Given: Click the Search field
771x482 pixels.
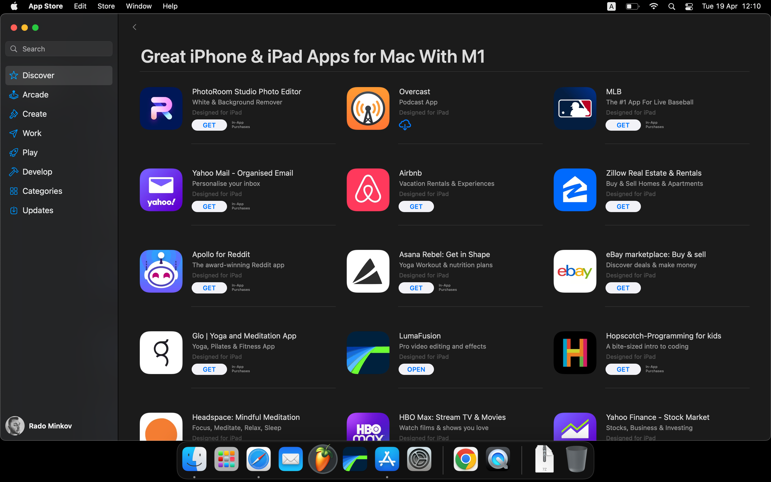Looking at the screenshot, I should pos(59,49).
